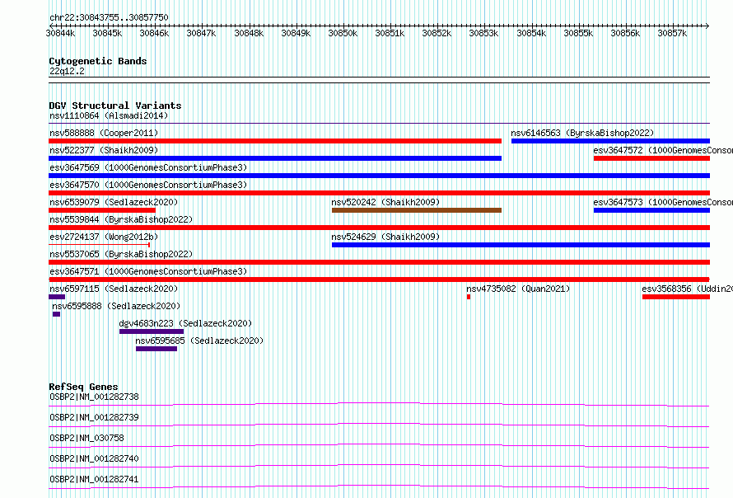Click the nsv522377 (Shaikh2009) label

[104, 150]
